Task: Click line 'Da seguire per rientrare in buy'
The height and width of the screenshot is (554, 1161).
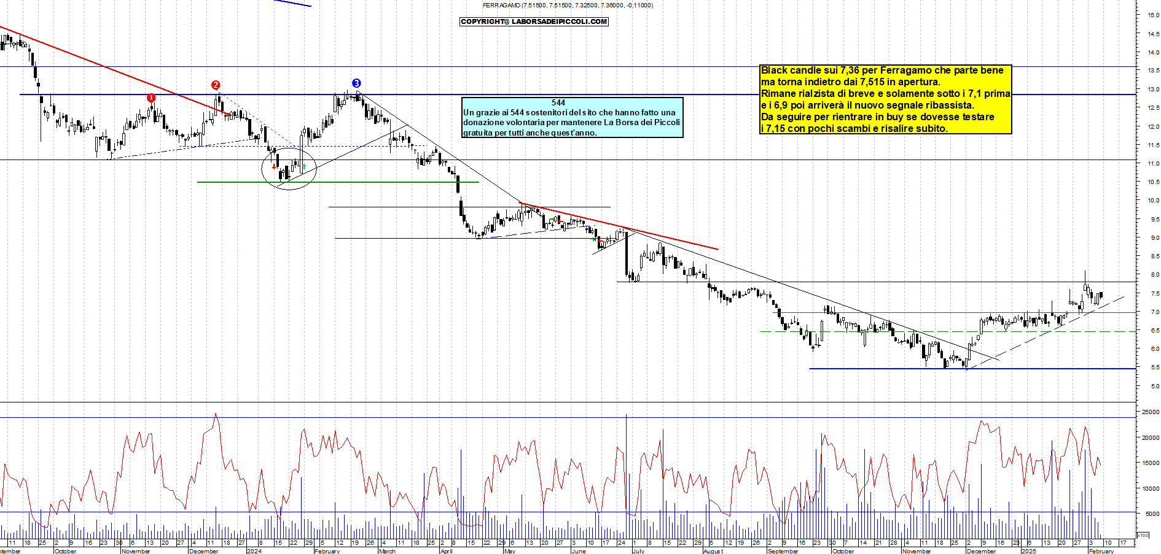Action: tap(877, 117)
